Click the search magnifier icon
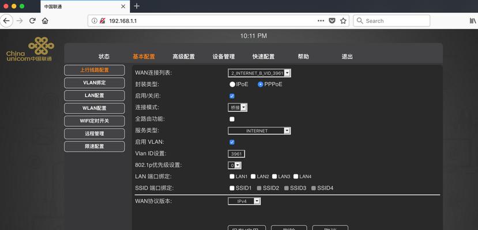The width and height of the screenshot is (478, 230). pyautogui.click(x=360, y=21)
